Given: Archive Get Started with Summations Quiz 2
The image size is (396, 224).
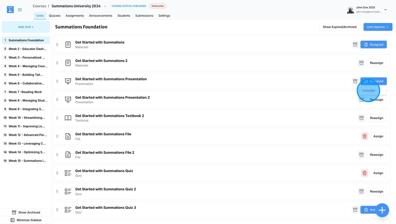Looking at the screenshot, I should point(361,191).
